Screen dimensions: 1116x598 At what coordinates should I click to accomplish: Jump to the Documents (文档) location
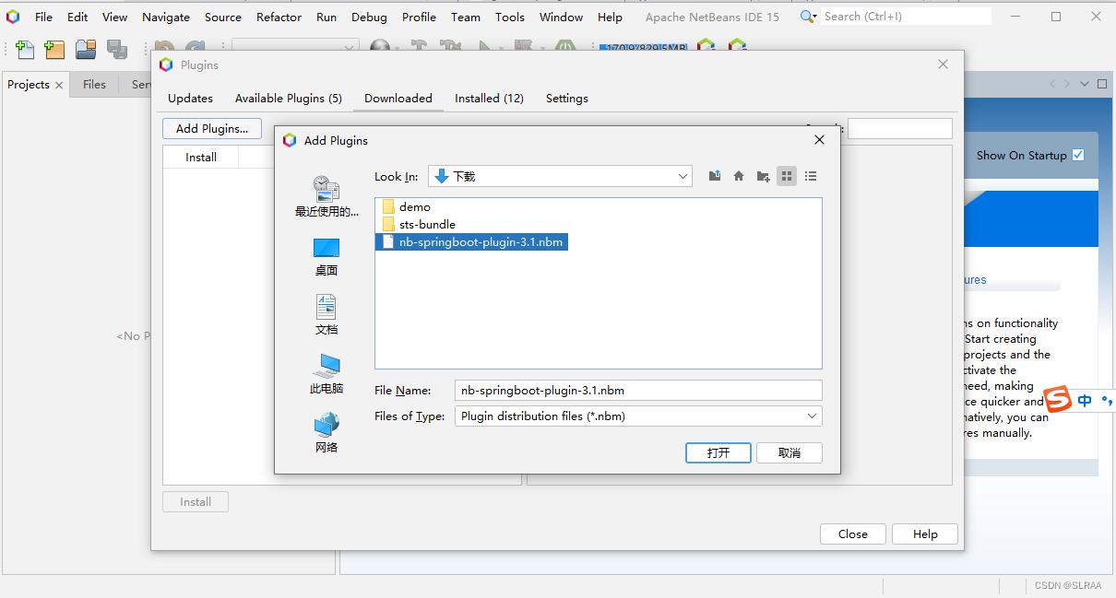click(326, 315)
